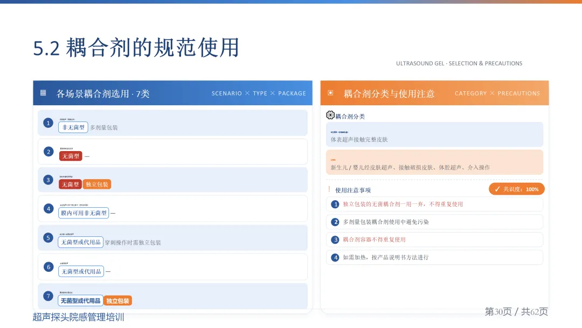Click the 使用注意事项 section heading
Screen dimensions: 582x328
[x=353, y=190]
